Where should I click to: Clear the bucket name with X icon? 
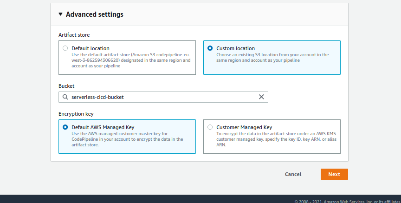pos(261,97)
